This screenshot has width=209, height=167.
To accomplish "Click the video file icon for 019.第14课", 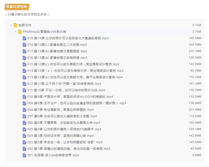I will coord(24,38).
